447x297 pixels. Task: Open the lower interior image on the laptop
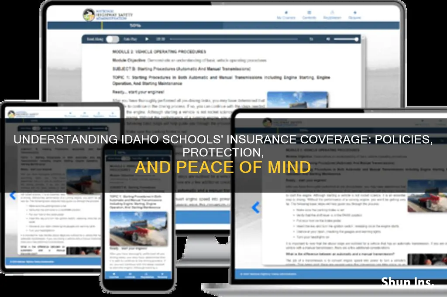tap(427, 259)
